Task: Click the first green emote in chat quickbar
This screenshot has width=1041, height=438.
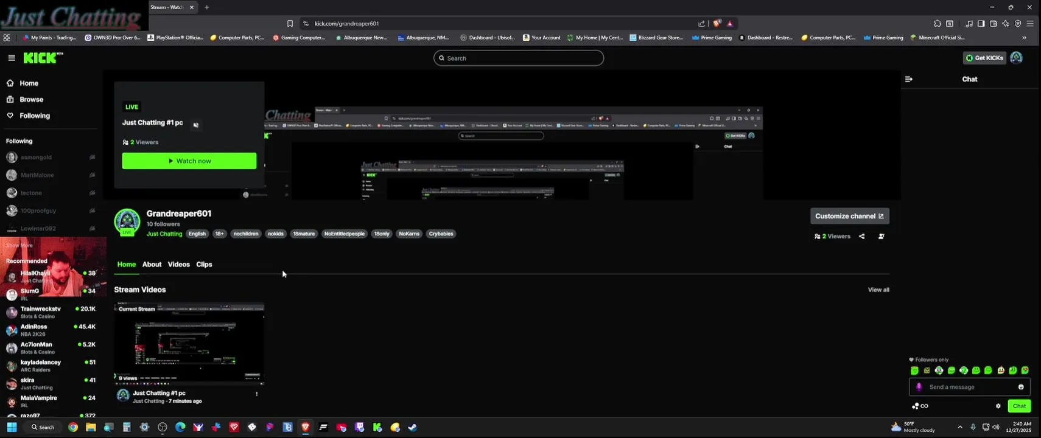Action: 914,370
